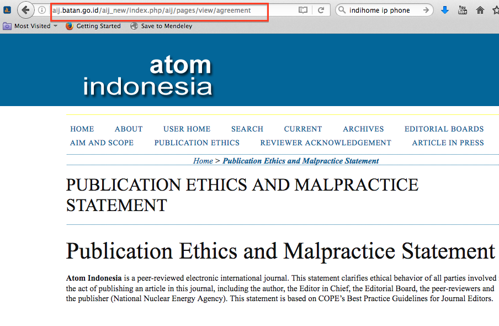Open the ARCHIVES menu item
This screenshot has width=499, height=326.
(363, 129)
